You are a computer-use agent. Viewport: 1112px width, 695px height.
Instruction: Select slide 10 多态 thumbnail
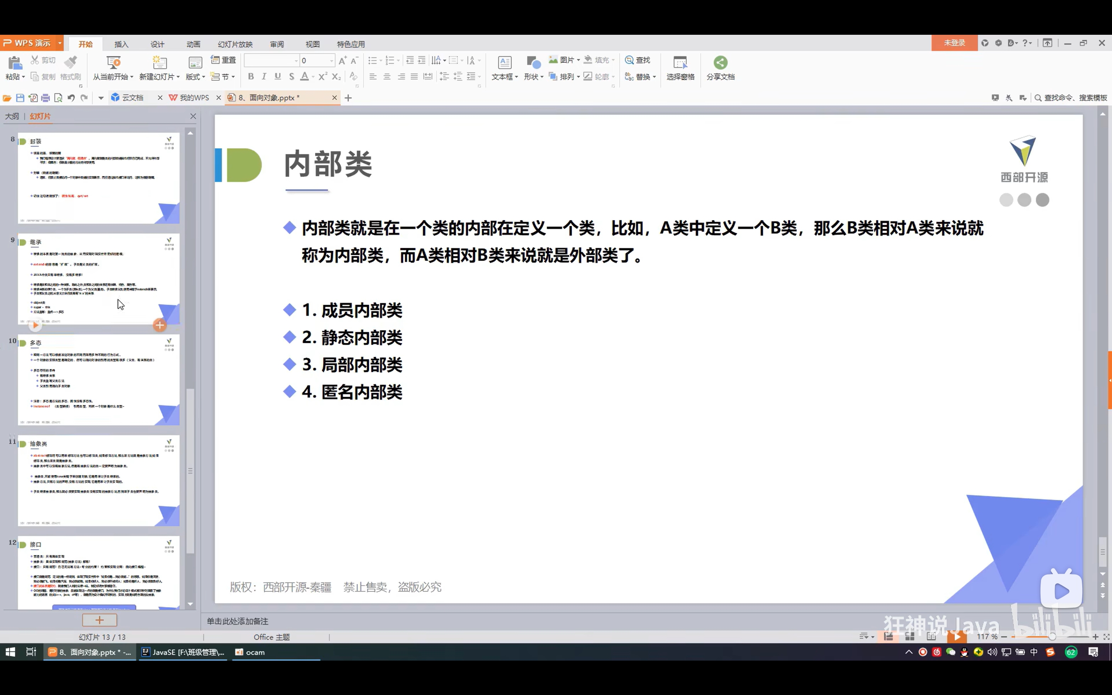[98, 379]
